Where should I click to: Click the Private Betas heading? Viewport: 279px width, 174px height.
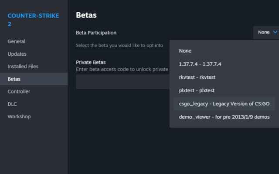coord(91,62)
